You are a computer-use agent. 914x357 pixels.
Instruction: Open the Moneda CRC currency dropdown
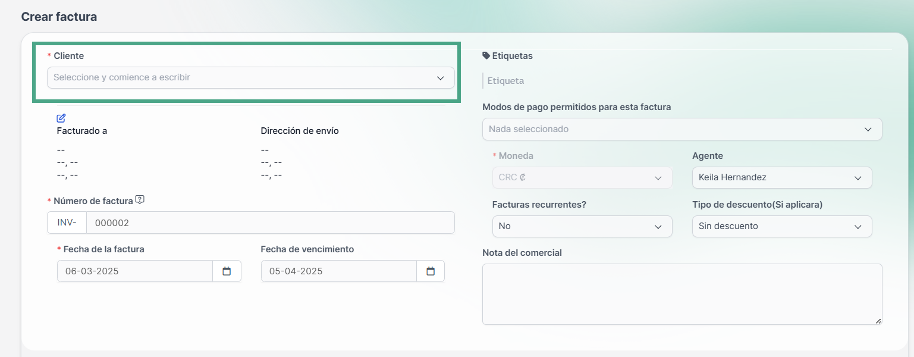582,178
